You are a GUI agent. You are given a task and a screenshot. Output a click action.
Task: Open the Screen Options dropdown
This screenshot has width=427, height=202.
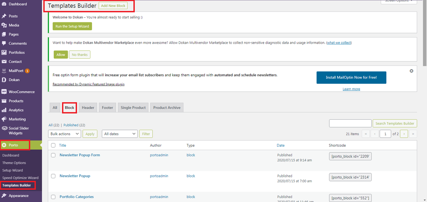399,1
